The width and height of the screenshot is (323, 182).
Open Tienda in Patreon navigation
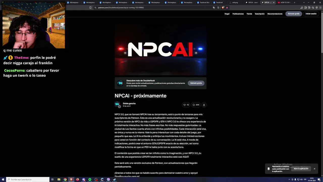(249, 14)
